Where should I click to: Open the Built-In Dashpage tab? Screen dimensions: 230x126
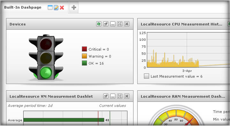23,7
